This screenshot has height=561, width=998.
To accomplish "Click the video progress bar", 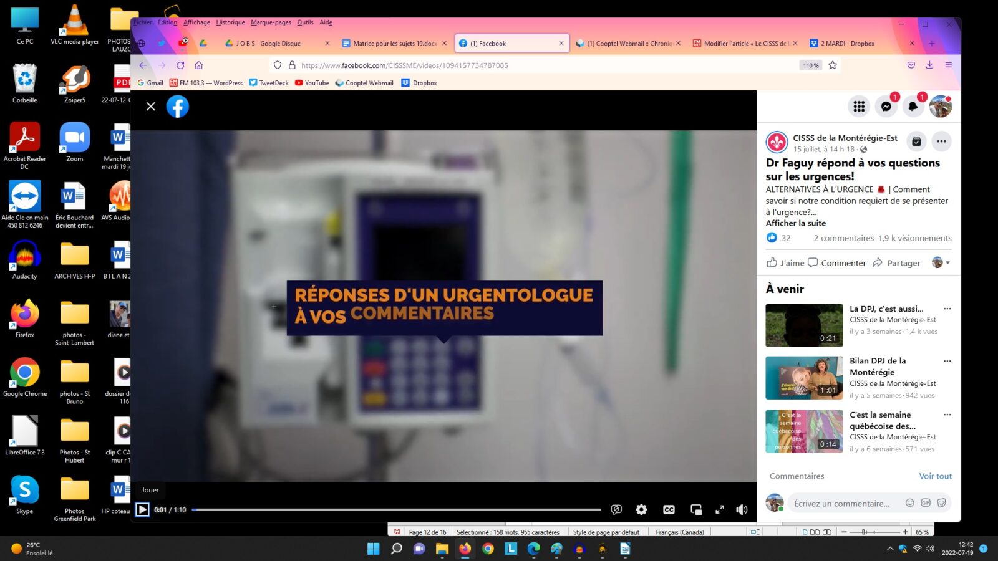I will pyautogui.click(x=396, y=510).
